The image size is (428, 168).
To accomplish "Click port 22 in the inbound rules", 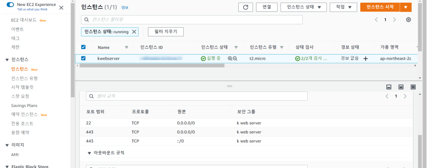I will coord(88,123).
